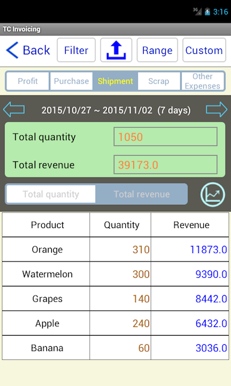Viewport: 231px width, 386px height.
Task: Open the Purchase tab
Action: pos(71,81)
